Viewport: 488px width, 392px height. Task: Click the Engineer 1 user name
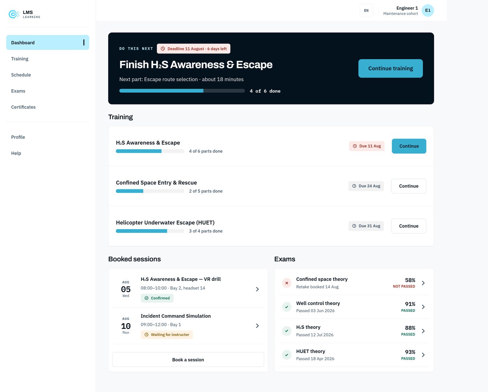(407, 8)
